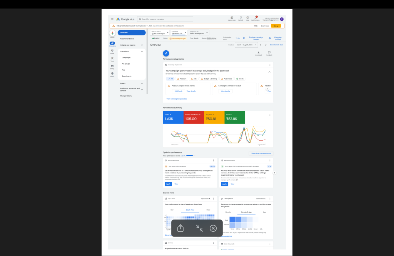The height and width of the screenshot is (256, 394).
Task: Toggle the 'Goals' diagnostics filter chip
Action: [x=240, y=78]
